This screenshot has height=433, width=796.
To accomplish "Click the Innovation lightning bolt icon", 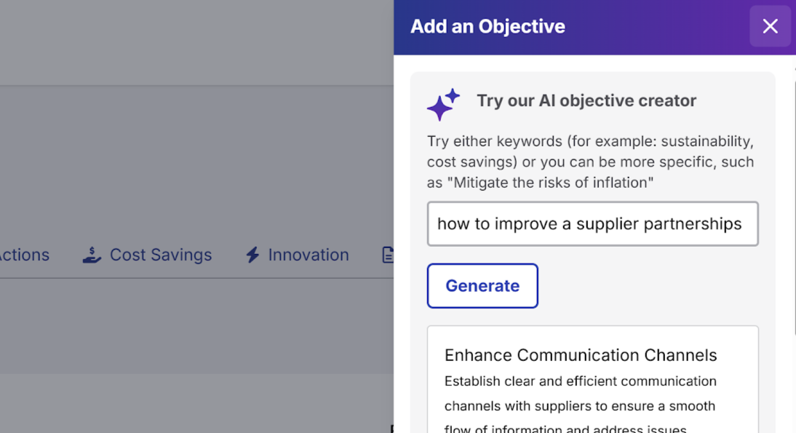I will tap(252, 255).
